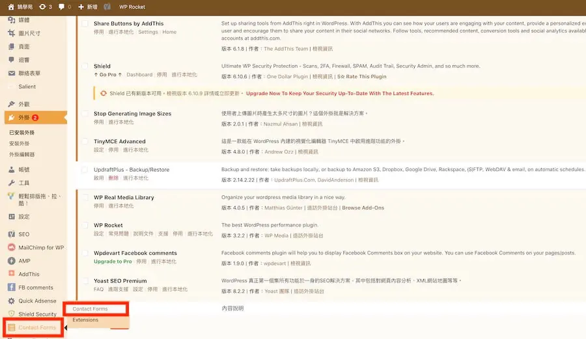Open the 輕鬆排版拖 page builder icon
Screen dimensions: 586x339
pos(11,196)
